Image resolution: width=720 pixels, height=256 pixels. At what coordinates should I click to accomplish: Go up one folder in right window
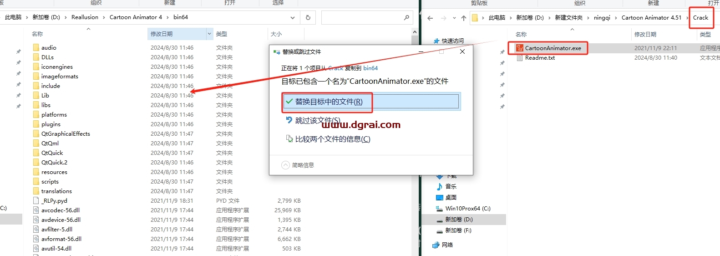[x=463, y=18]
